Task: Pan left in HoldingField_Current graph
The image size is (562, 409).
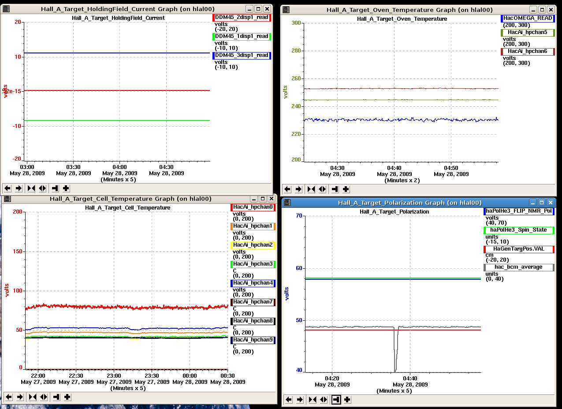Action: coord(7,188)
